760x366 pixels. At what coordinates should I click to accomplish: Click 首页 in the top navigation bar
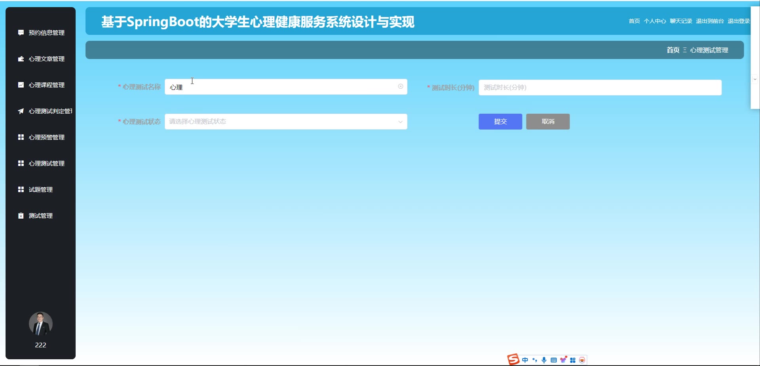click(x=634, y=21)
